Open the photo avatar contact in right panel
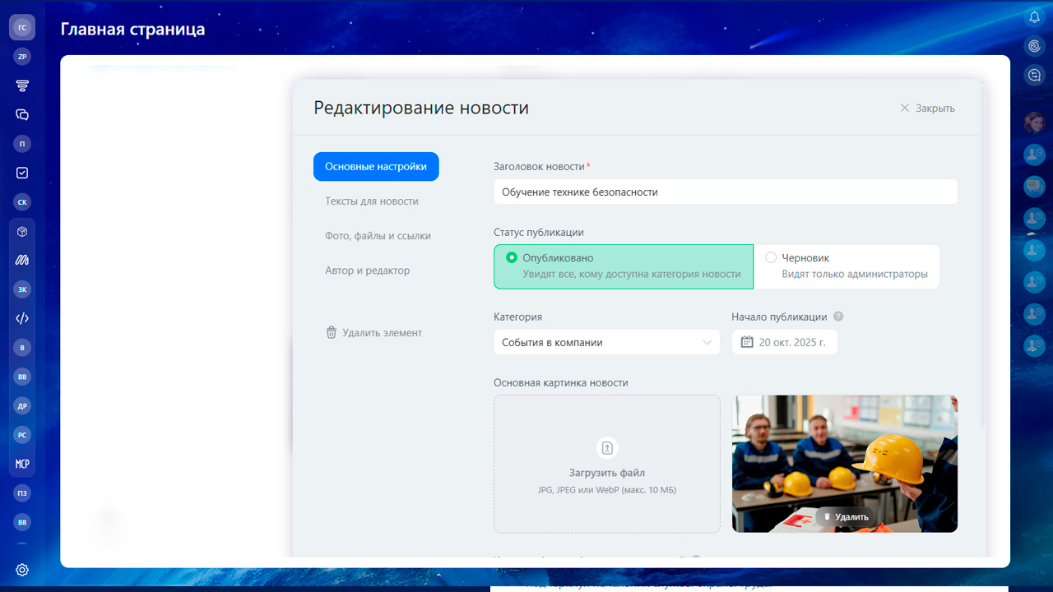Screen dimensions: 1053x592 (x=1034, y=123)
